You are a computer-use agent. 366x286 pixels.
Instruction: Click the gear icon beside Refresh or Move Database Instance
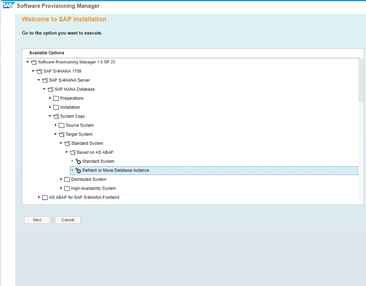pos(78,170)
